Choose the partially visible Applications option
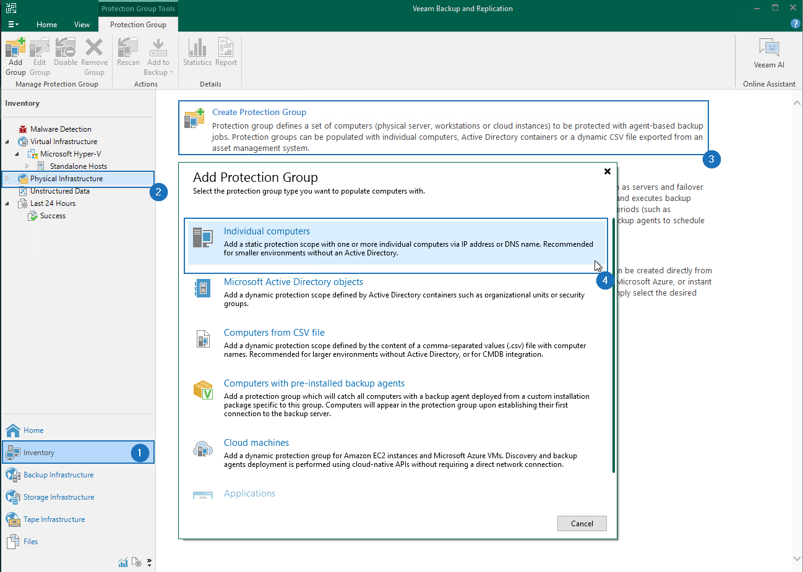Viewport: 803px width, 572px height. point(249,493)
